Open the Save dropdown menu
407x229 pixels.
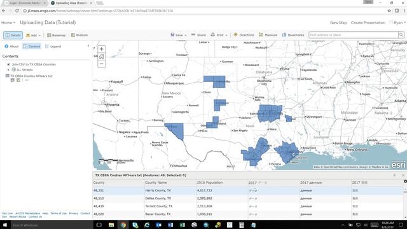[178, 35]
